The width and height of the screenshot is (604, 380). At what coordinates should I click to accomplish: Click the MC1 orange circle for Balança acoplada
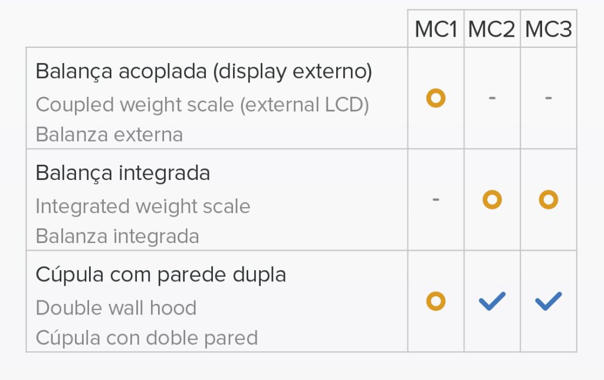(x=436, y=98)
